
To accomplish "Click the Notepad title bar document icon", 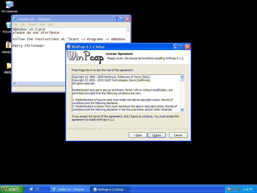I will pyautogui.click(x=15, y=19).
